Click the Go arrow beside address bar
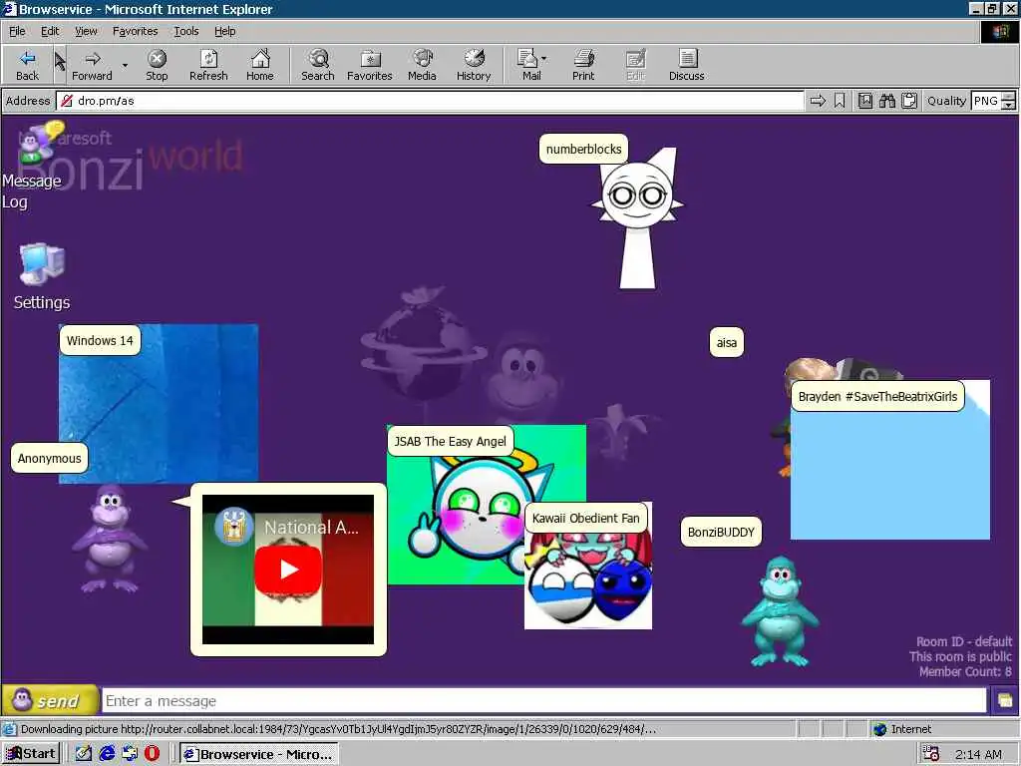 tap(818, 101)
